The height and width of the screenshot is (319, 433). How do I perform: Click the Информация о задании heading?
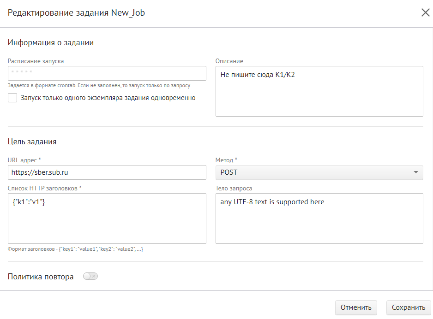click(x=51, y=42)
